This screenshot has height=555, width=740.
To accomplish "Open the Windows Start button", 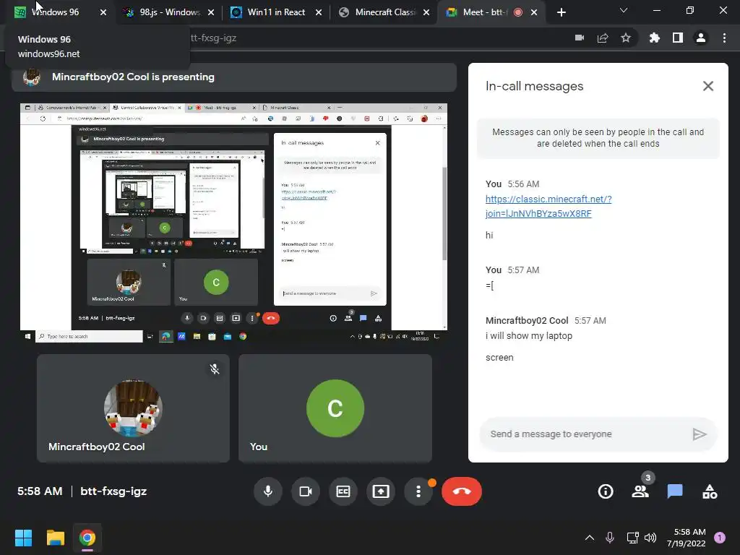I will [x=23, y=538].
